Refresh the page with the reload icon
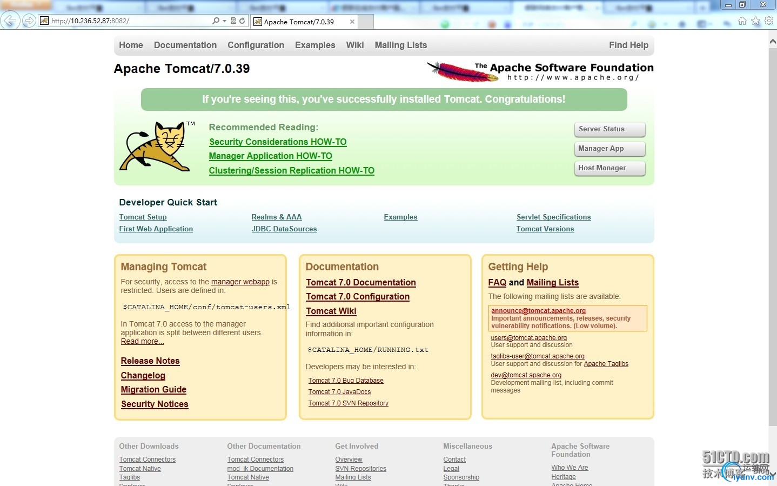The height and width of the screenshot is (486, 777). (242, 21)
